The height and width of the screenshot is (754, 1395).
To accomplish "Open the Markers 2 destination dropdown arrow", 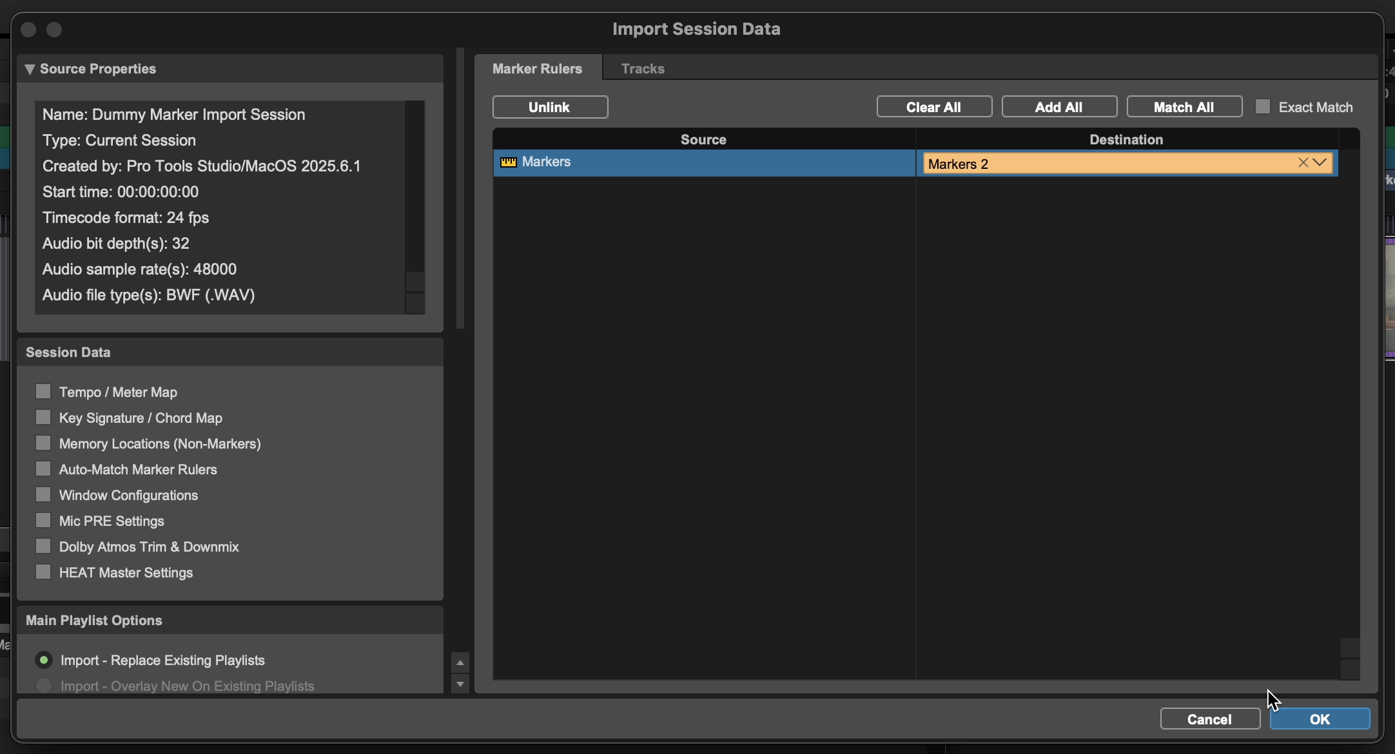I will 1321,163.
